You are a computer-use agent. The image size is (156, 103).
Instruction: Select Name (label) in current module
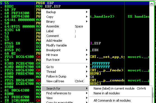pos(120,88)
